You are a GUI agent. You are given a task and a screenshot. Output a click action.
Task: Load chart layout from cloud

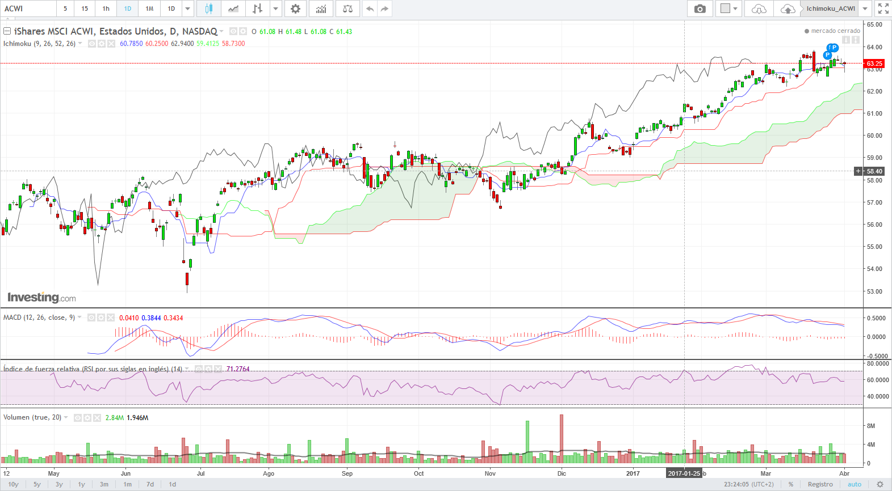(759, 9)
